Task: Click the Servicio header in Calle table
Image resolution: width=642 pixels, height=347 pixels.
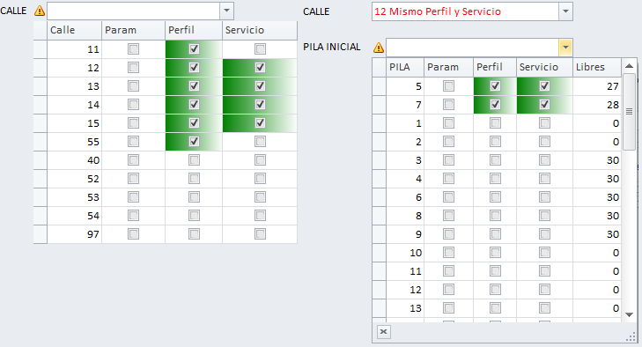Action: (x=260, y=30)
